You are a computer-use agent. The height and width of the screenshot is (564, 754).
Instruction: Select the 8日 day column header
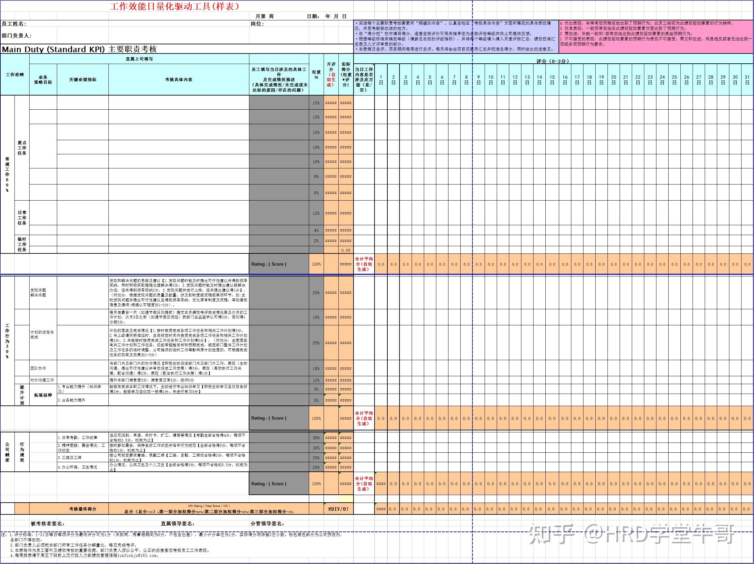point(466,80)
